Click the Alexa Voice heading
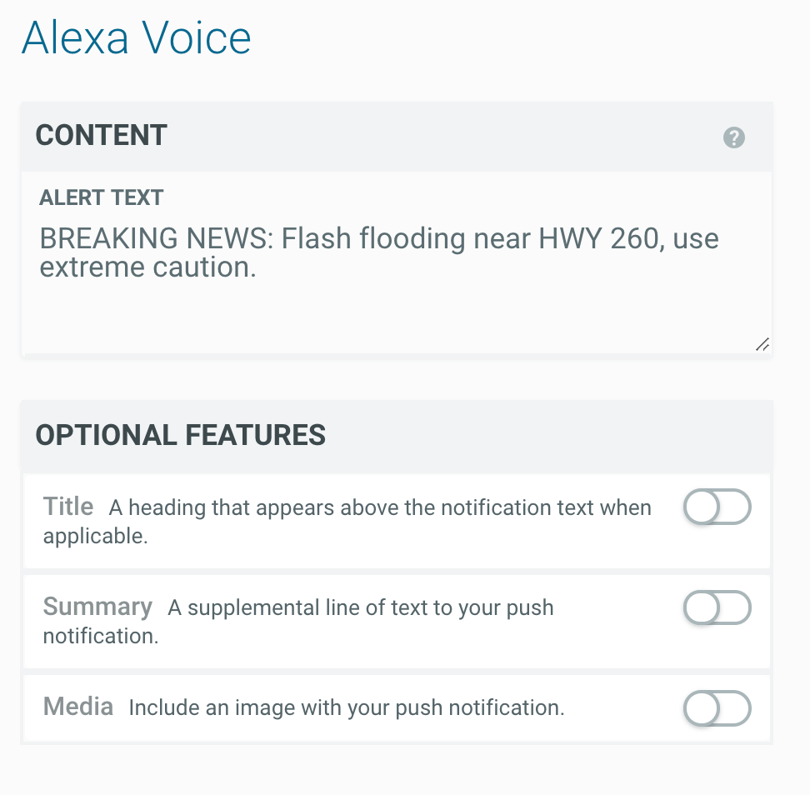This screenshot has height=795, width=810. pyautogui.click(x=136, y=38)
